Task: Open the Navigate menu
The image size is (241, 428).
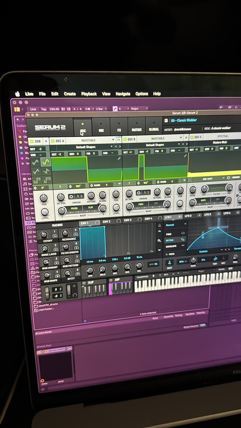Action: [123, 94]
